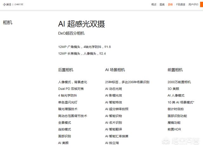The image size is (203, 148).
Task: Select the 参数 tab
Action: click(170, 4)
